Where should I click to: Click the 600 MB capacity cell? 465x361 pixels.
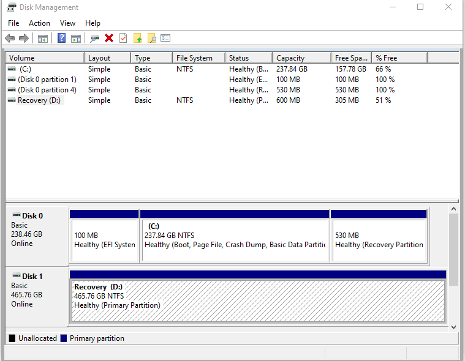pos(288,100)
